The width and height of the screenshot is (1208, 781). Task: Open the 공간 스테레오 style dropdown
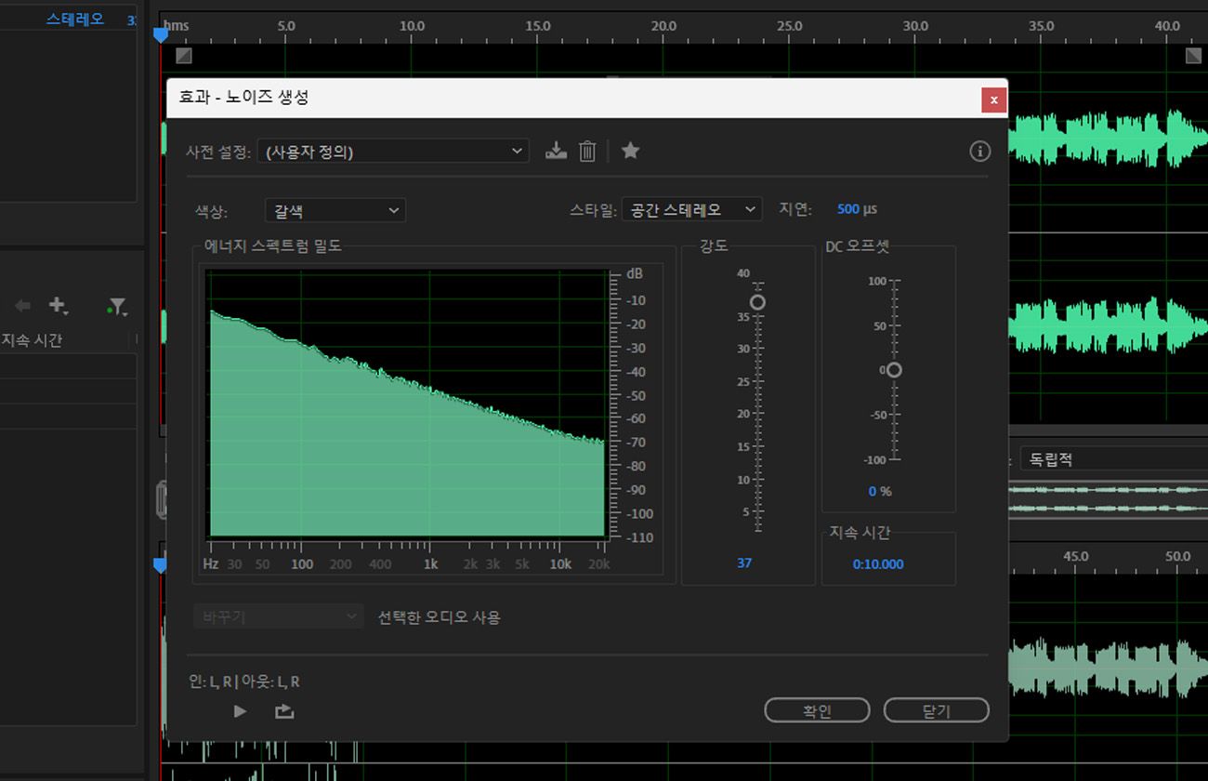[x=691, y=209]
